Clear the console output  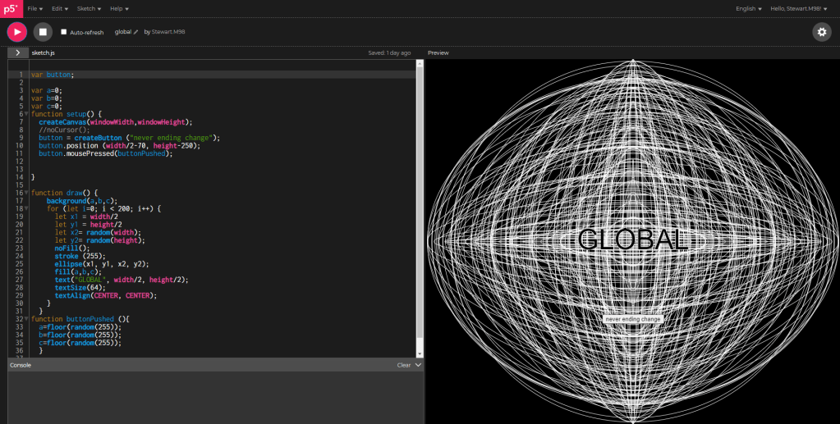[x=403, y=365]
